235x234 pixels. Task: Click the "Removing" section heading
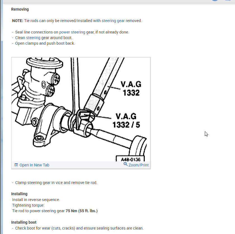(x=20, y=9)
